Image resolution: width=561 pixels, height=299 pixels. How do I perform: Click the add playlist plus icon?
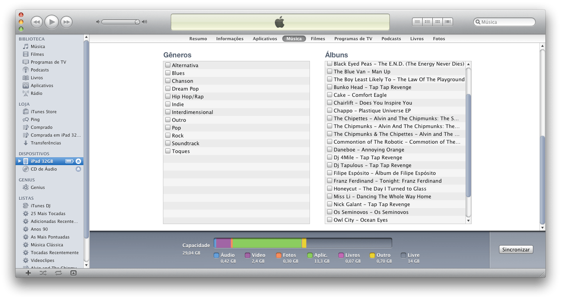pos(28,273)
